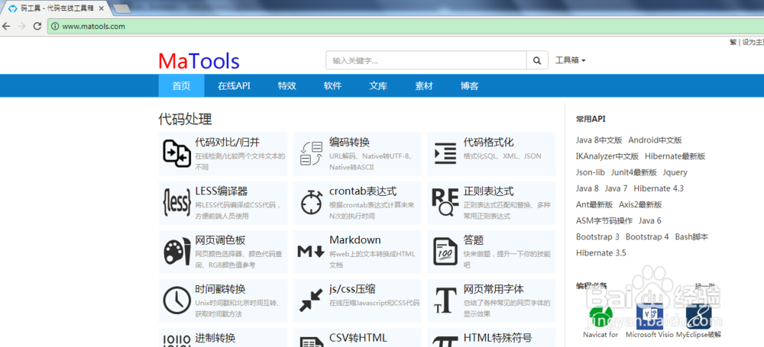Reload the page with the refresh icon

pos(37,26)
